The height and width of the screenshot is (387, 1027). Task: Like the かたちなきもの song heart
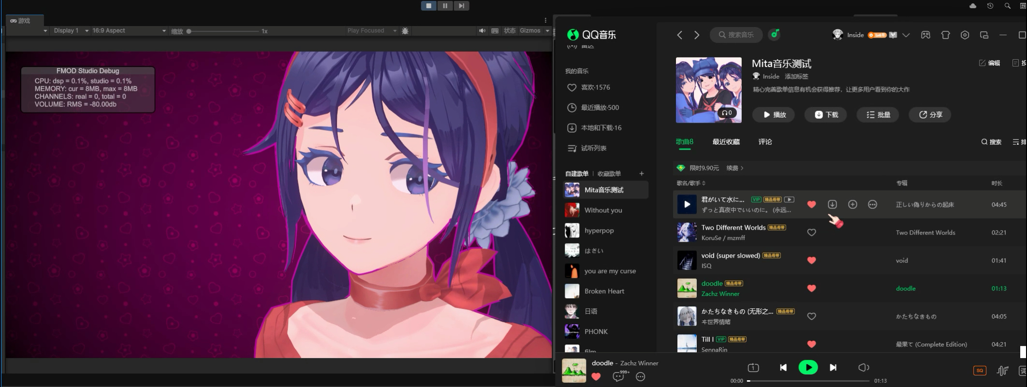tap(812, 316)
